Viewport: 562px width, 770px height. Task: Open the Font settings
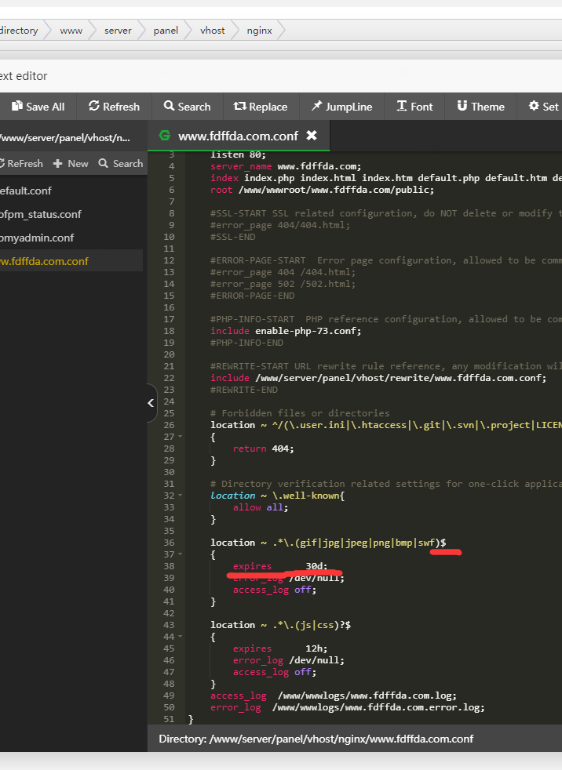coord(414,107)
